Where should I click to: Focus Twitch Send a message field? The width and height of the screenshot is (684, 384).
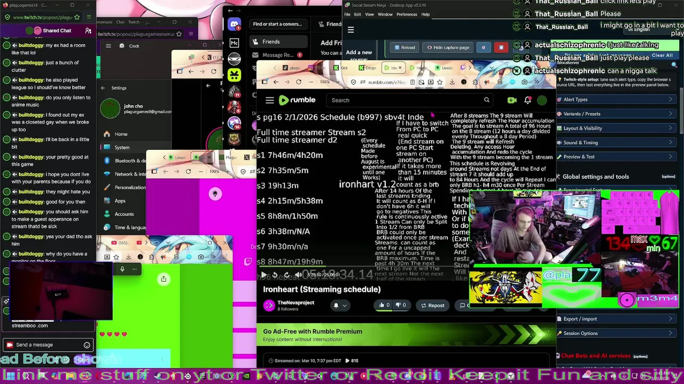coord(48,345)
